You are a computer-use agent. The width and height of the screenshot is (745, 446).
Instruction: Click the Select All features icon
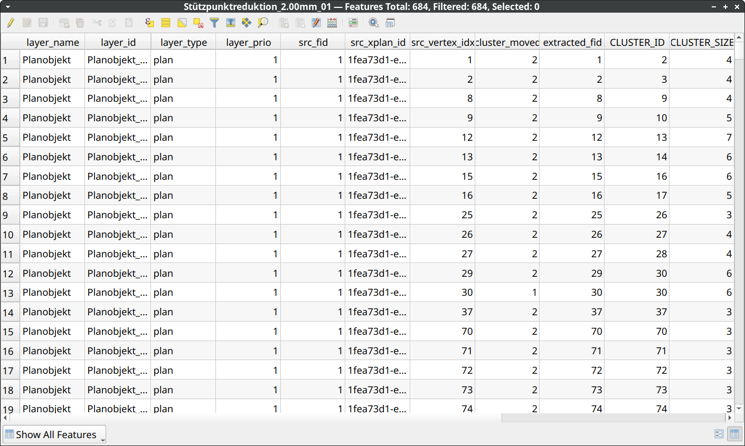click(166, 23)
